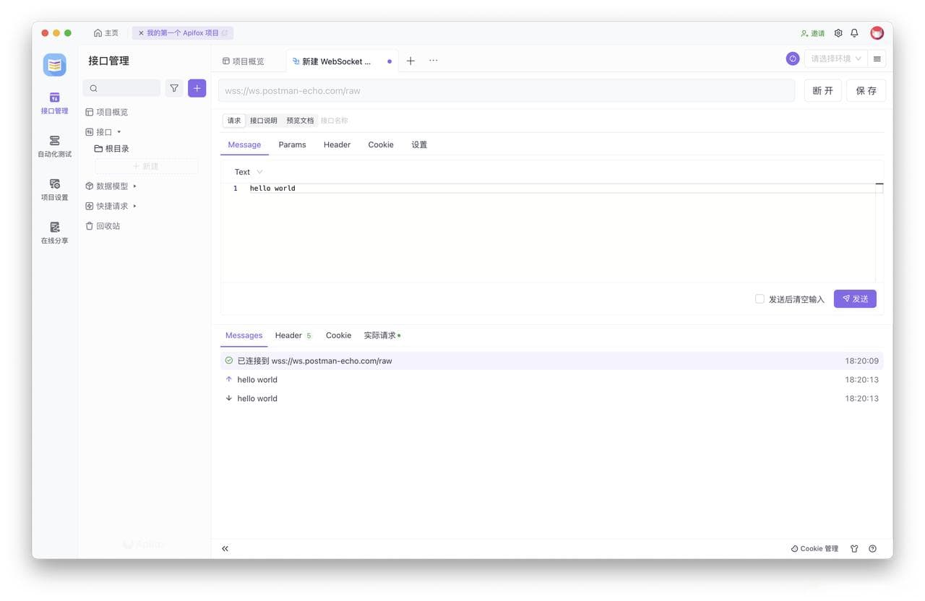
Task: Select the 新建 WebSocket tab
Action: pyautogui.click(x=342, y=61)
